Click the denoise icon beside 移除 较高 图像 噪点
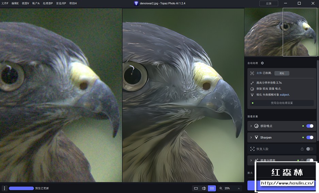Image resolution: width=319 pixels, height=193 pixels. (x=252, y=89)
